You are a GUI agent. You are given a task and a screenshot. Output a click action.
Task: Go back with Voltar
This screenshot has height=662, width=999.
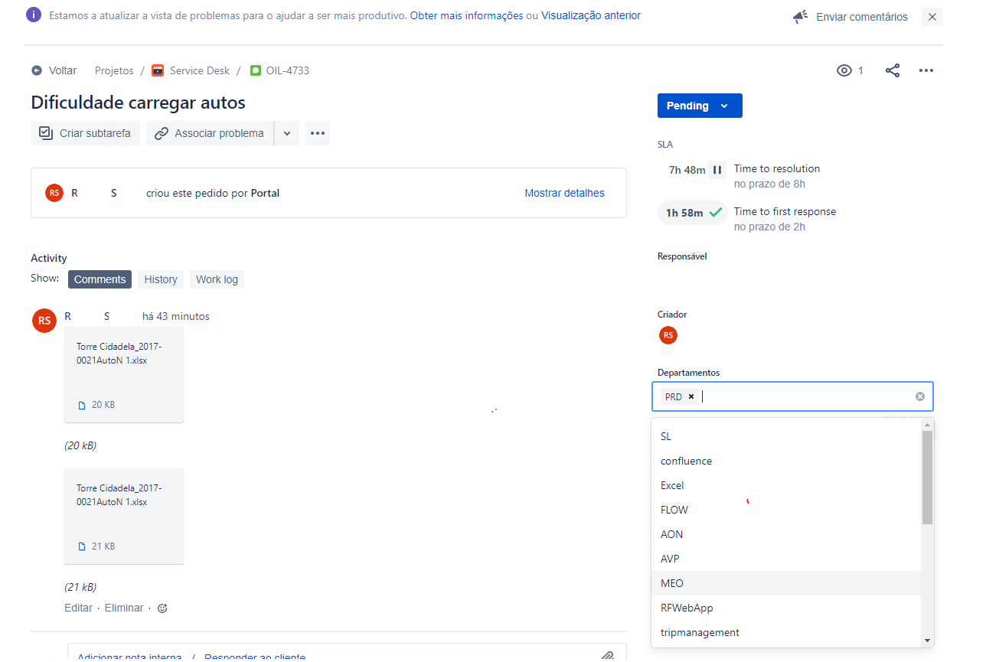(54, 70)
